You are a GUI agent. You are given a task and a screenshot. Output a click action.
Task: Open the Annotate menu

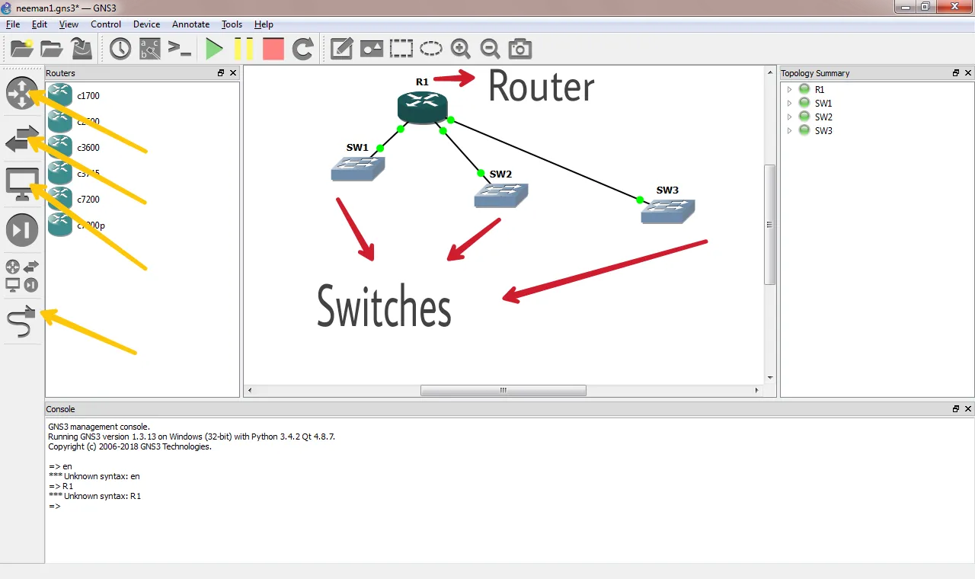[x=190, y=24]
